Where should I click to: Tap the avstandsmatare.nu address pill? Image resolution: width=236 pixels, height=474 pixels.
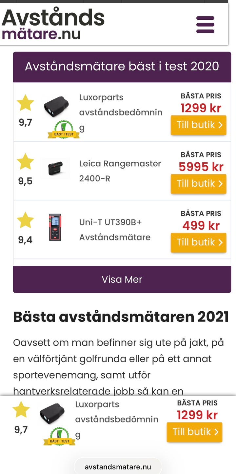118,467
